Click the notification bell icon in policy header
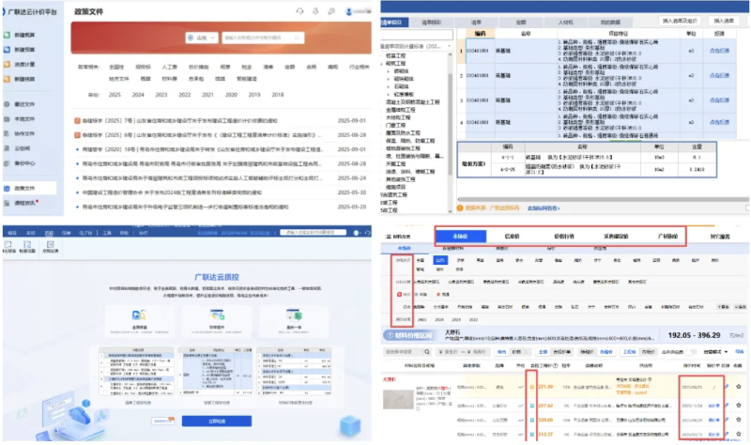Screen dimensions: 751x445 tap(315, 11)
